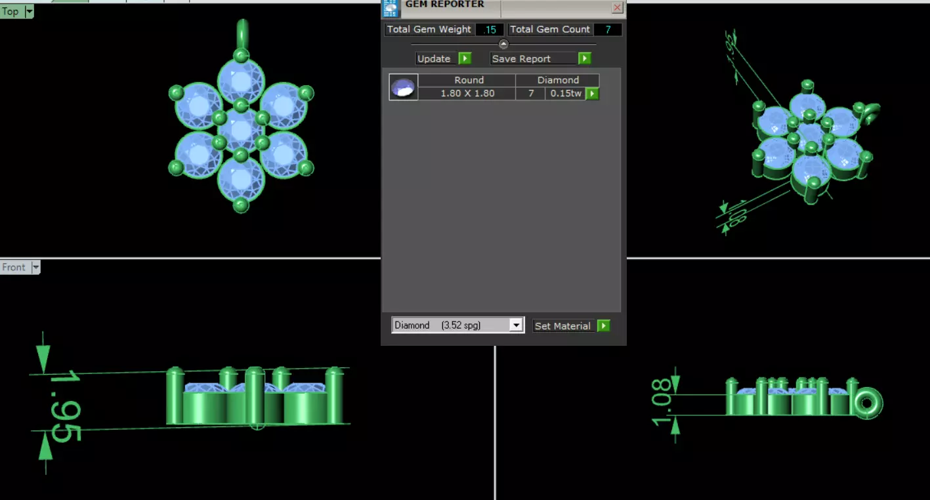Click the Total Gem Count label
The height and width of the screenshot is (500, 930).
[550, 30]
